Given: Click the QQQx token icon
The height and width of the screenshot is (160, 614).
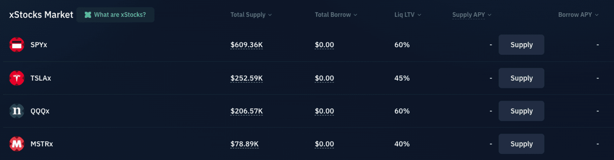Looking at the screenshot, I should tap(17, 111).
